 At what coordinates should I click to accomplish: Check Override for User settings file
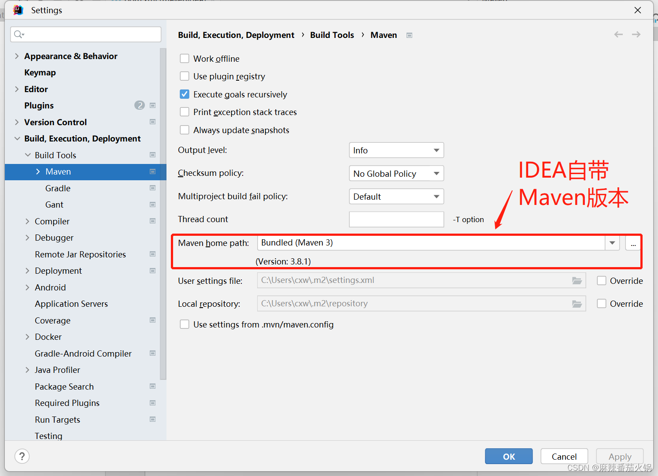tap(602, 280)
